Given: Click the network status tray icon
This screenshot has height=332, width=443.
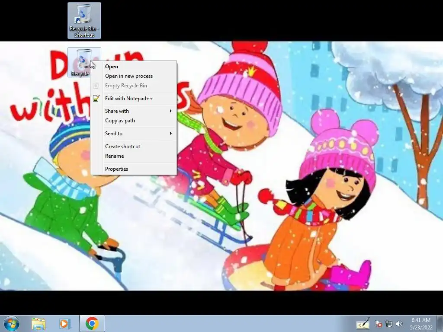Looking at the screenshot, I should click(389, 324).
